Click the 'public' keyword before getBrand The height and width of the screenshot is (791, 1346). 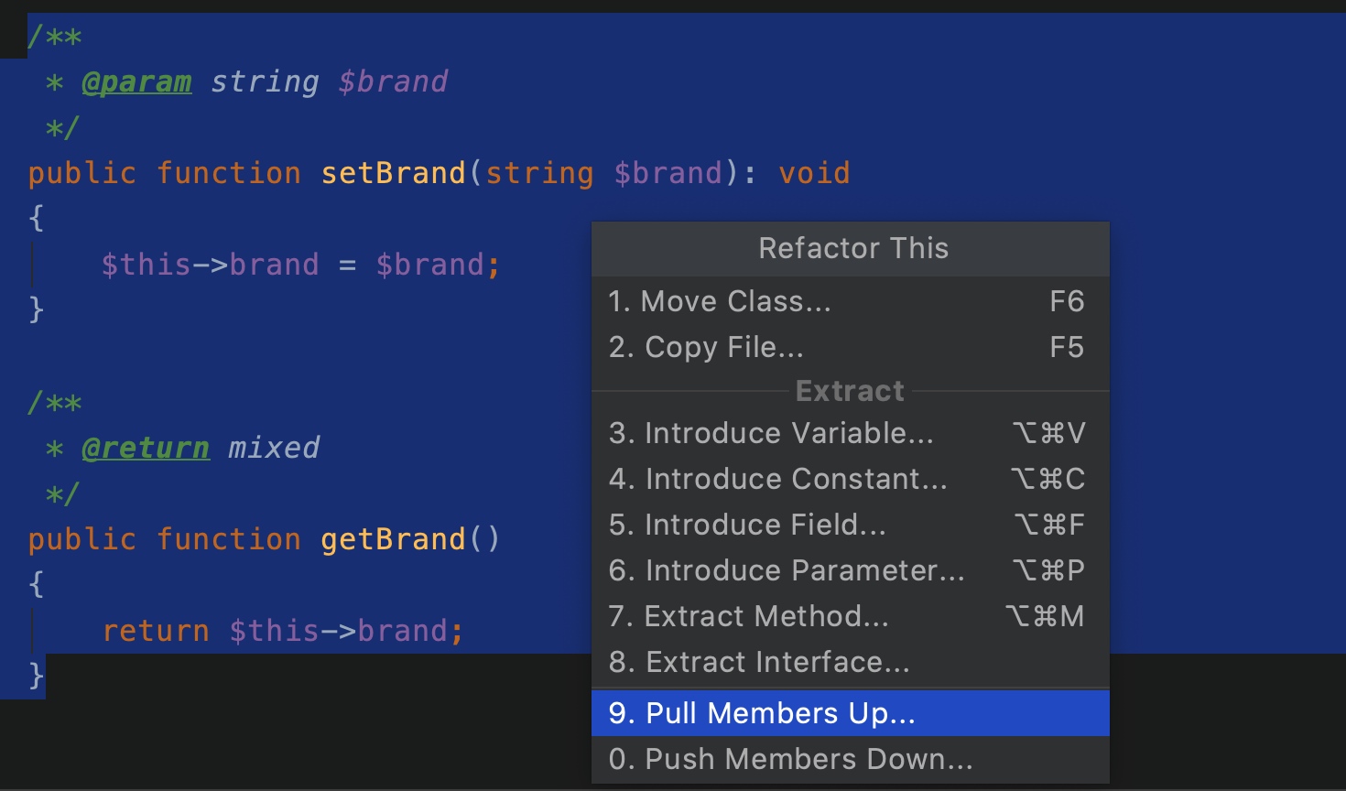[82, 539]
